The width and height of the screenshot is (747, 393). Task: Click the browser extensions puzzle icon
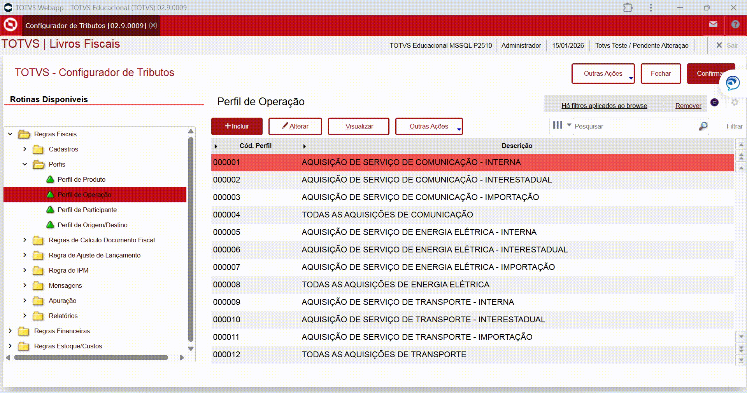pos(628,7)
